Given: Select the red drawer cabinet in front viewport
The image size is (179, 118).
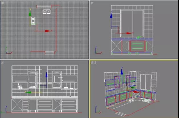Looking at the screenshot, I should [x=138, y=46].
